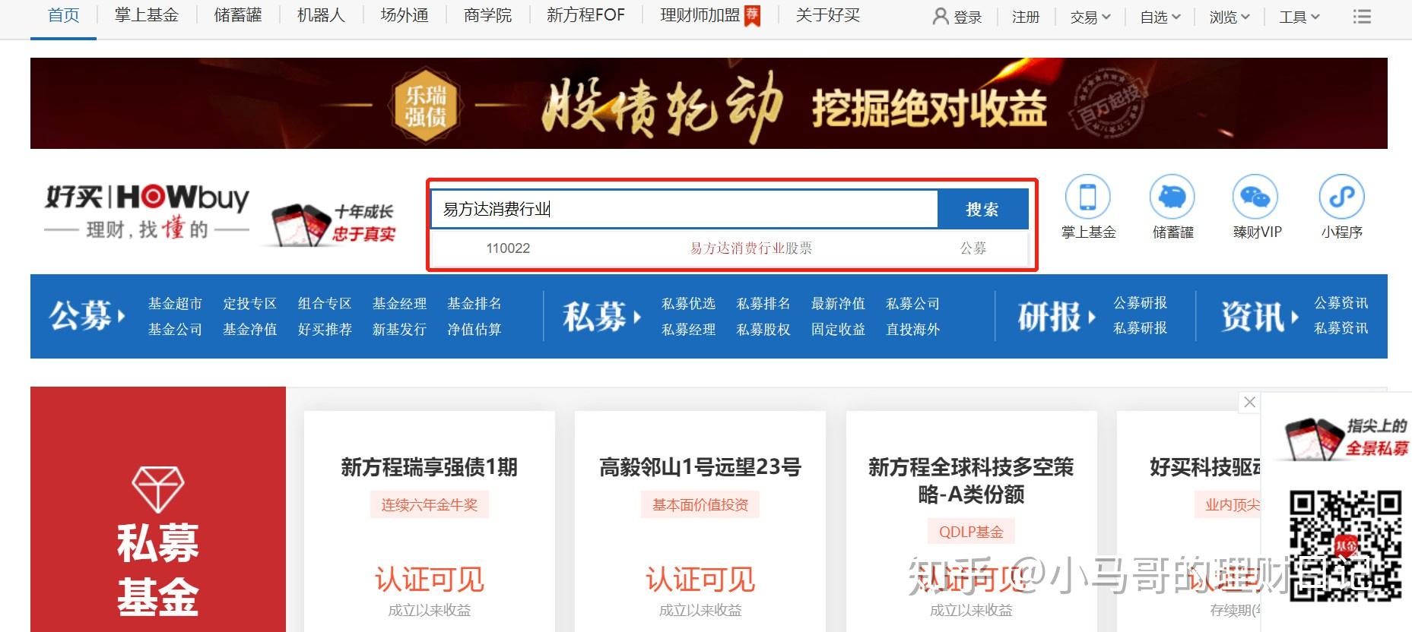Open the 组合专区 link
The width and height of the screenshot is (1412, 632).
point(325,304)
